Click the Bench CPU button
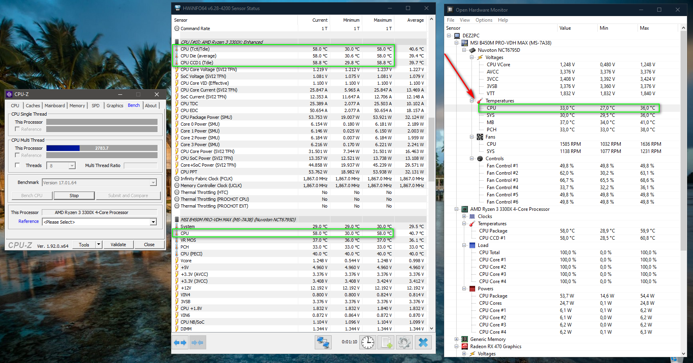This screenshot has height=363, width=693. pyautogui.click(x=32, y=196)
